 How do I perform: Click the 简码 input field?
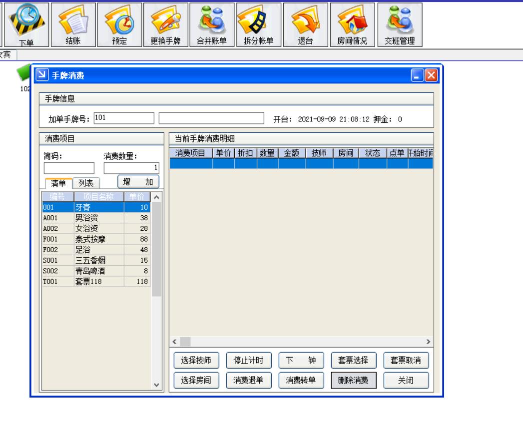click(x=69, y=168)
